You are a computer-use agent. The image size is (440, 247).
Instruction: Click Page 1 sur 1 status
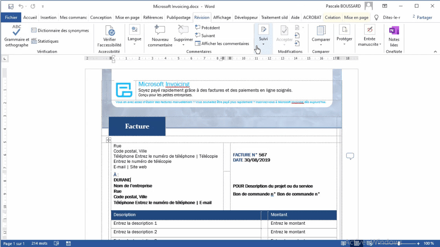(x=14, y=243)
